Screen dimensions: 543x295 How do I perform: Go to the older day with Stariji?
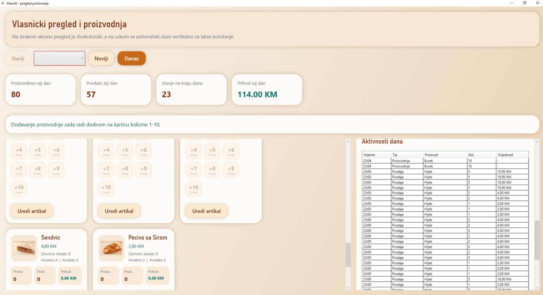18,58
